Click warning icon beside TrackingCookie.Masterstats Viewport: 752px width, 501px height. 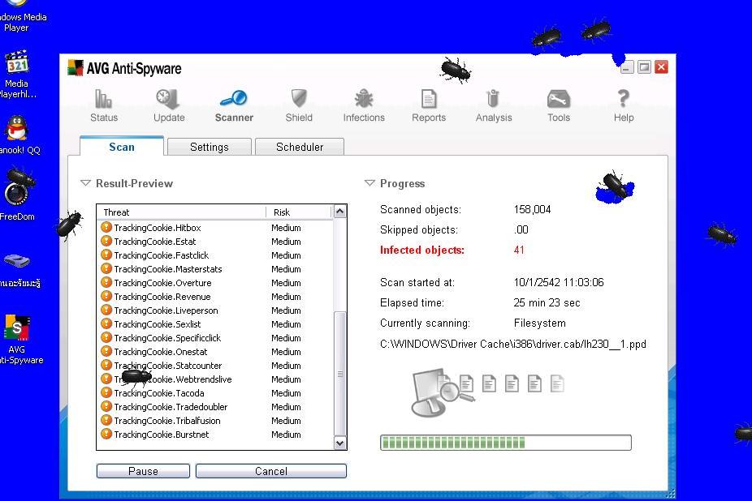(106, 268)
